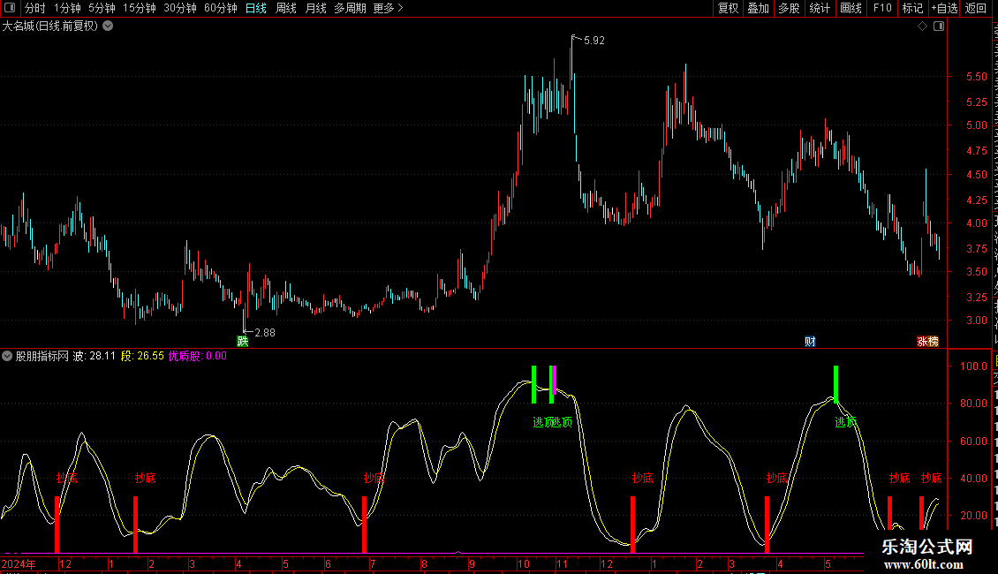998x574 pixels.
Task: Click the 优质股: 0.00 indicator value
Action: (x=197, y=356)
